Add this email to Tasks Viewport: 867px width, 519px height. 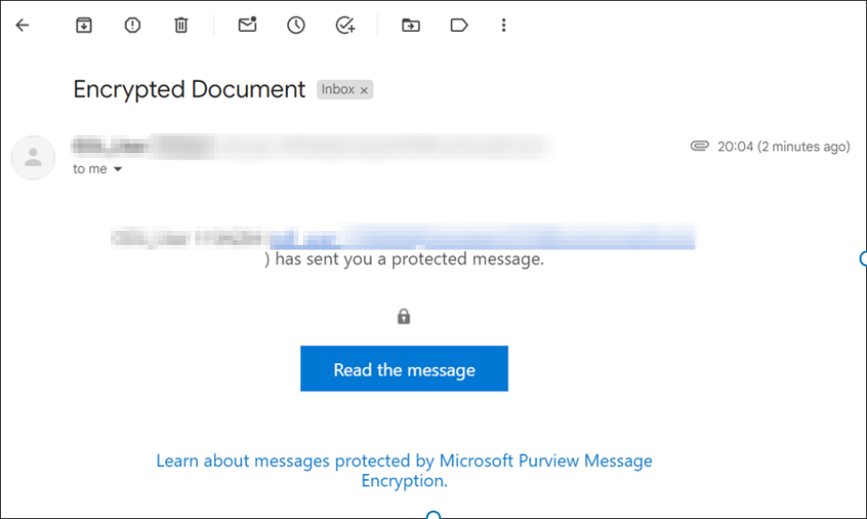[345, 25]
